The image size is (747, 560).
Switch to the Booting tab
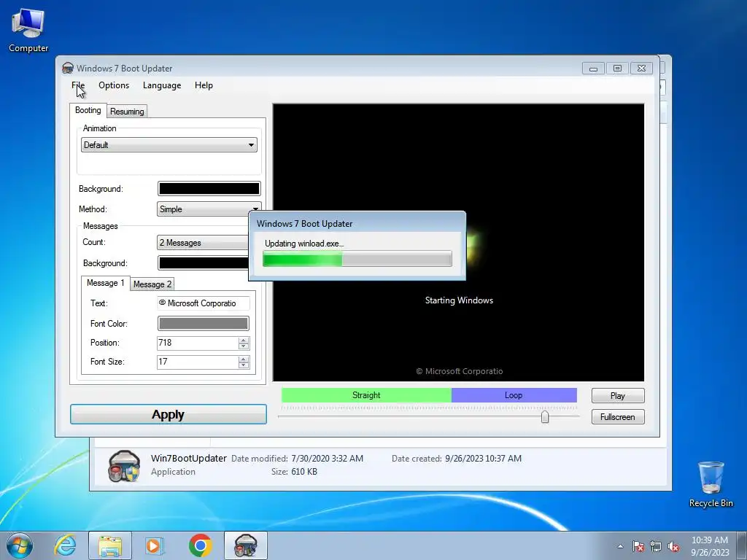pyautogui.click(x=88, y=111)
